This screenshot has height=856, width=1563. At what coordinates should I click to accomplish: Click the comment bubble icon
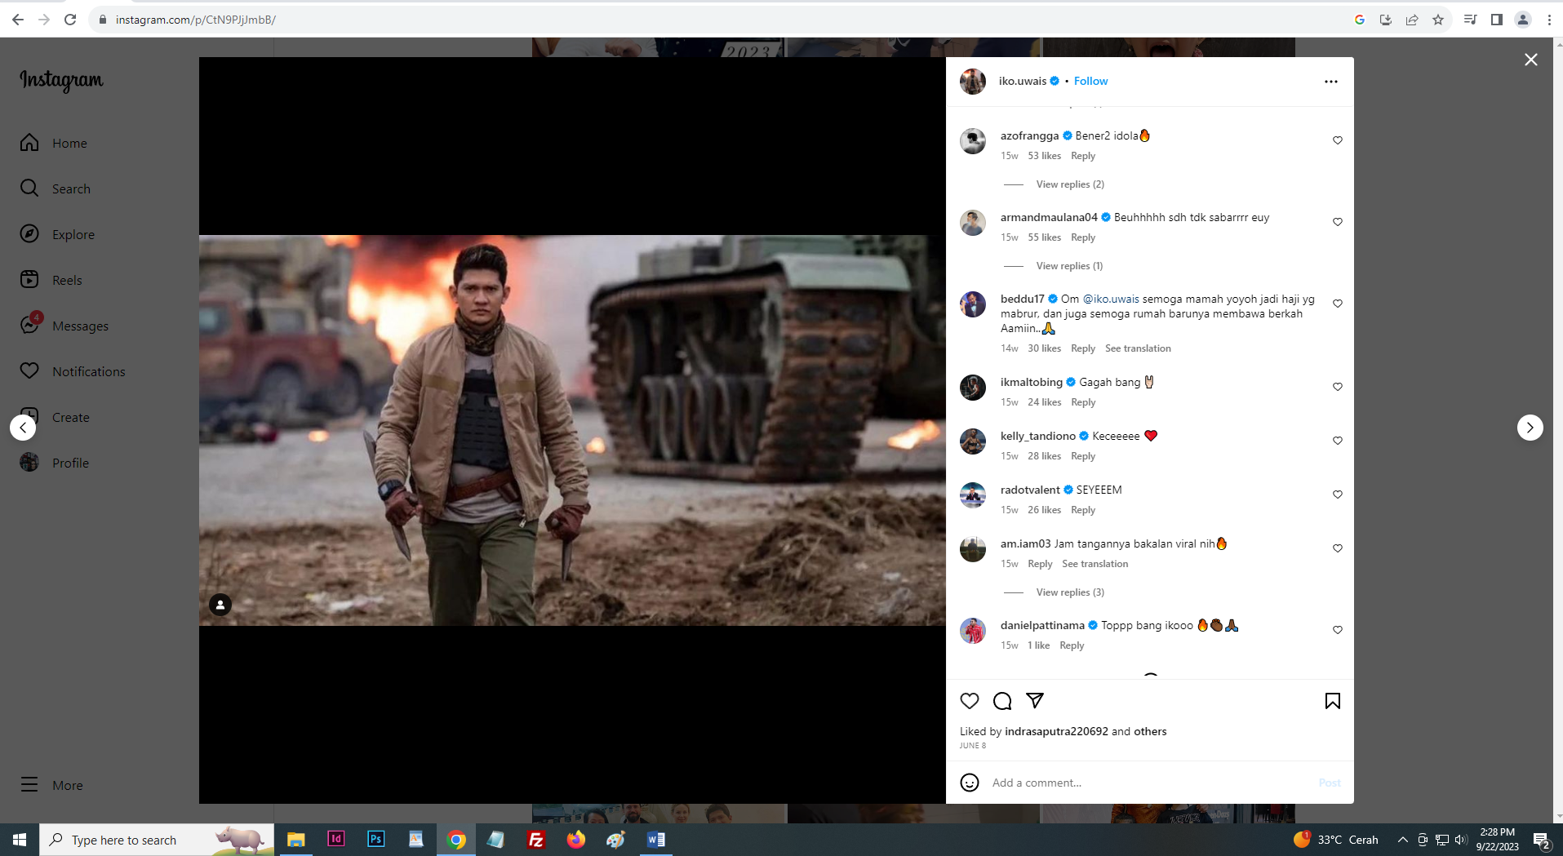[1002, 701]
